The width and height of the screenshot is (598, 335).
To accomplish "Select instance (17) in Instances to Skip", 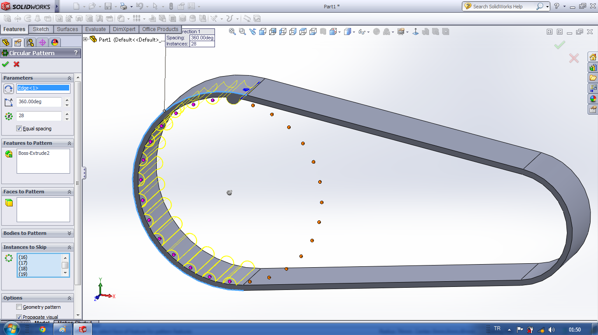I will 23,263.
